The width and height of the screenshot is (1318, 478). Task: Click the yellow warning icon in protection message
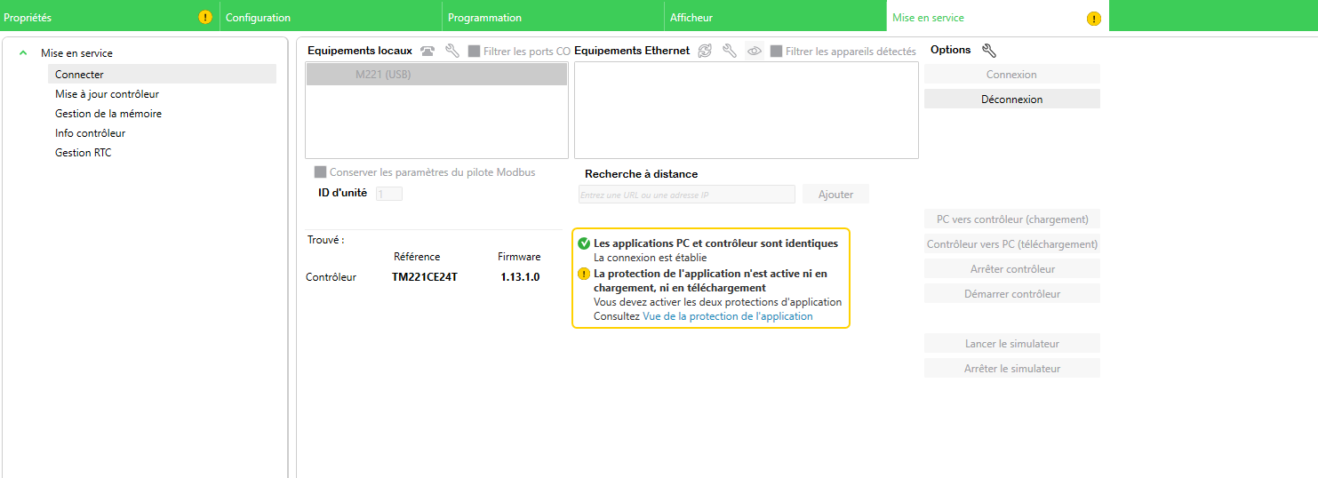pyautogui.click(x=584, y=274)
